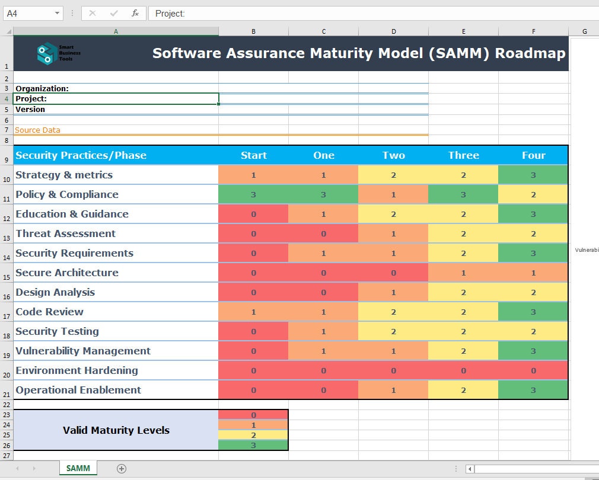
Task: Click inside the formula bar
Action: click(297, 13)
